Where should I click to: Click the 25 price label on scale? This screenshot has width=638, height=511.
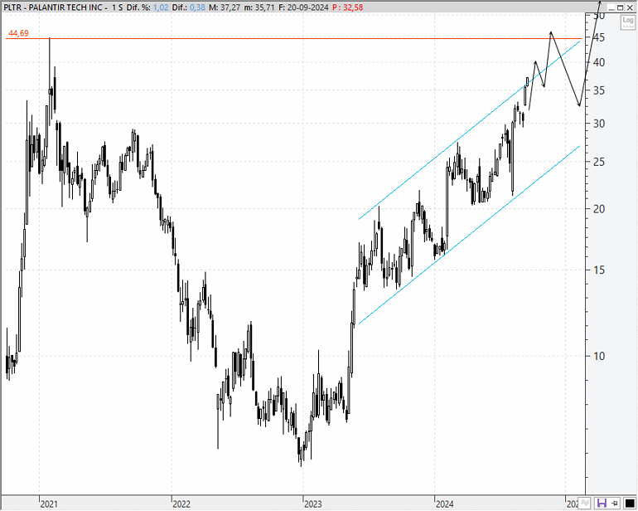599,163
